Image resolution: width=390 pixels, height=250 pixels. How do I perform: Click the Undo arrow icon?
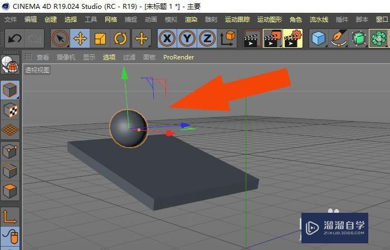pyautogui.click(x=14, y=39)
